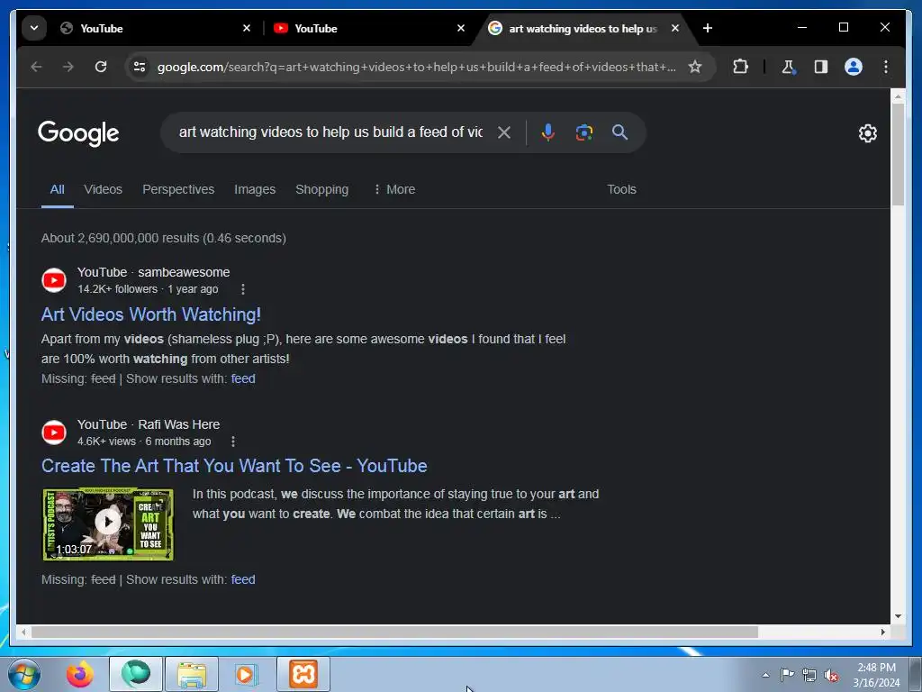Switch to Perspectives results tab
The width and height of the screenshot is (922, 692).
pyautogui.click(x=178, y=189)
